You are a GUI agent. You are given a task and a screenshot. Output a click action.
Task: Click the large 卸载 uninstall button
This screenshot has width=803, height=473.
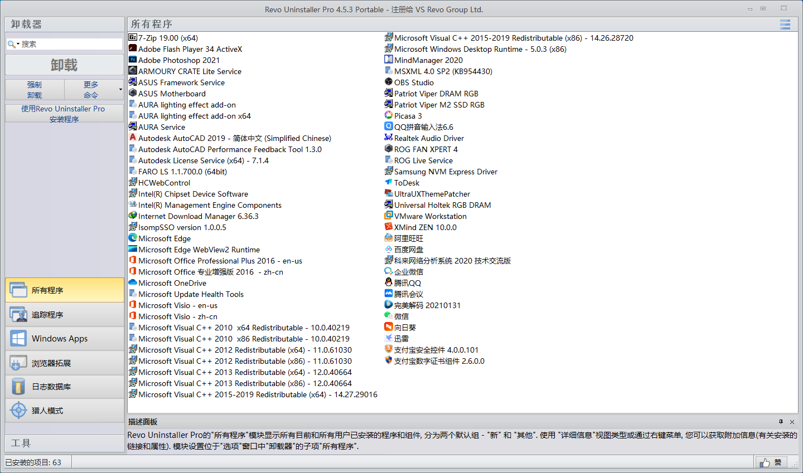(65, 65)
